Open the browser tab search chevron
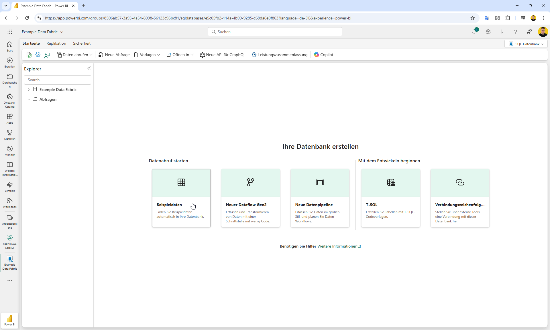The height and width of the screenshot is (330, 550). (x=6, y=6)
